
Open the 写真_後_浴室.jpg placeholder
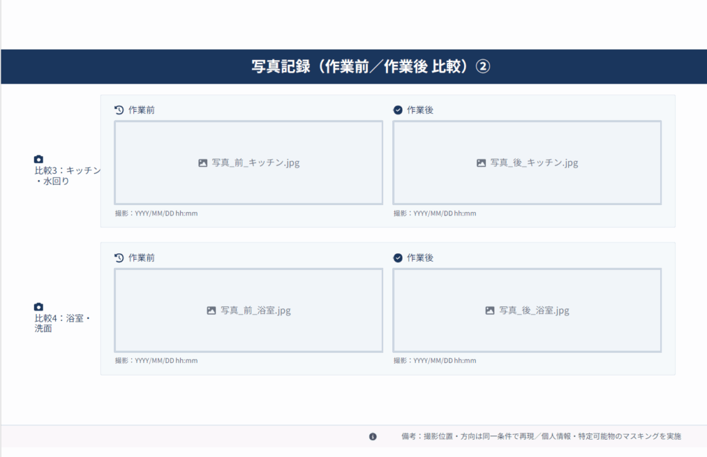pyautogui.click(x=527, y=310)
